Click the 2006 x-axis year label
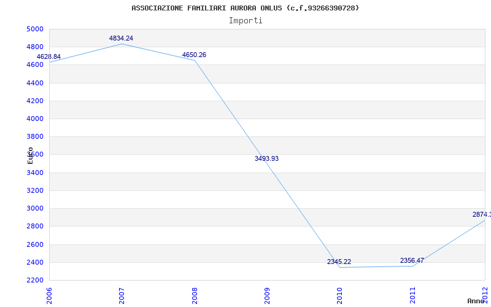 (49, 296)
